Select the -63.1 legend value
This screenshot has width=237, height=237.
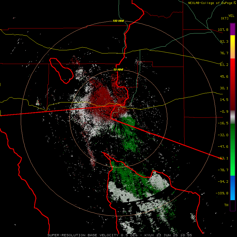[223, 158]
